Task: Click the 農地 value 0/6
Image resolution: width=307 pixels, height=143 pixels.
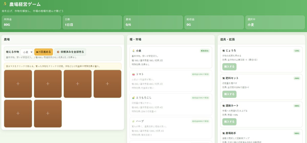Action: click(128, 25)
